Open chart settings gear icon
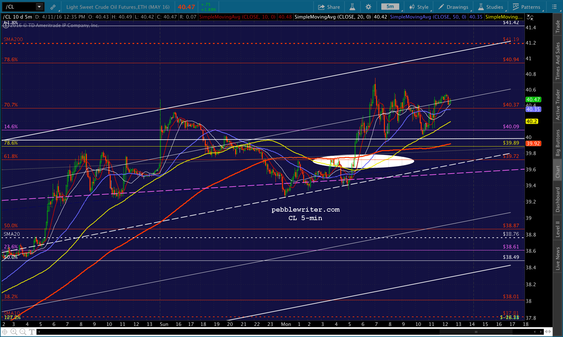 click(x=368, y=7)
